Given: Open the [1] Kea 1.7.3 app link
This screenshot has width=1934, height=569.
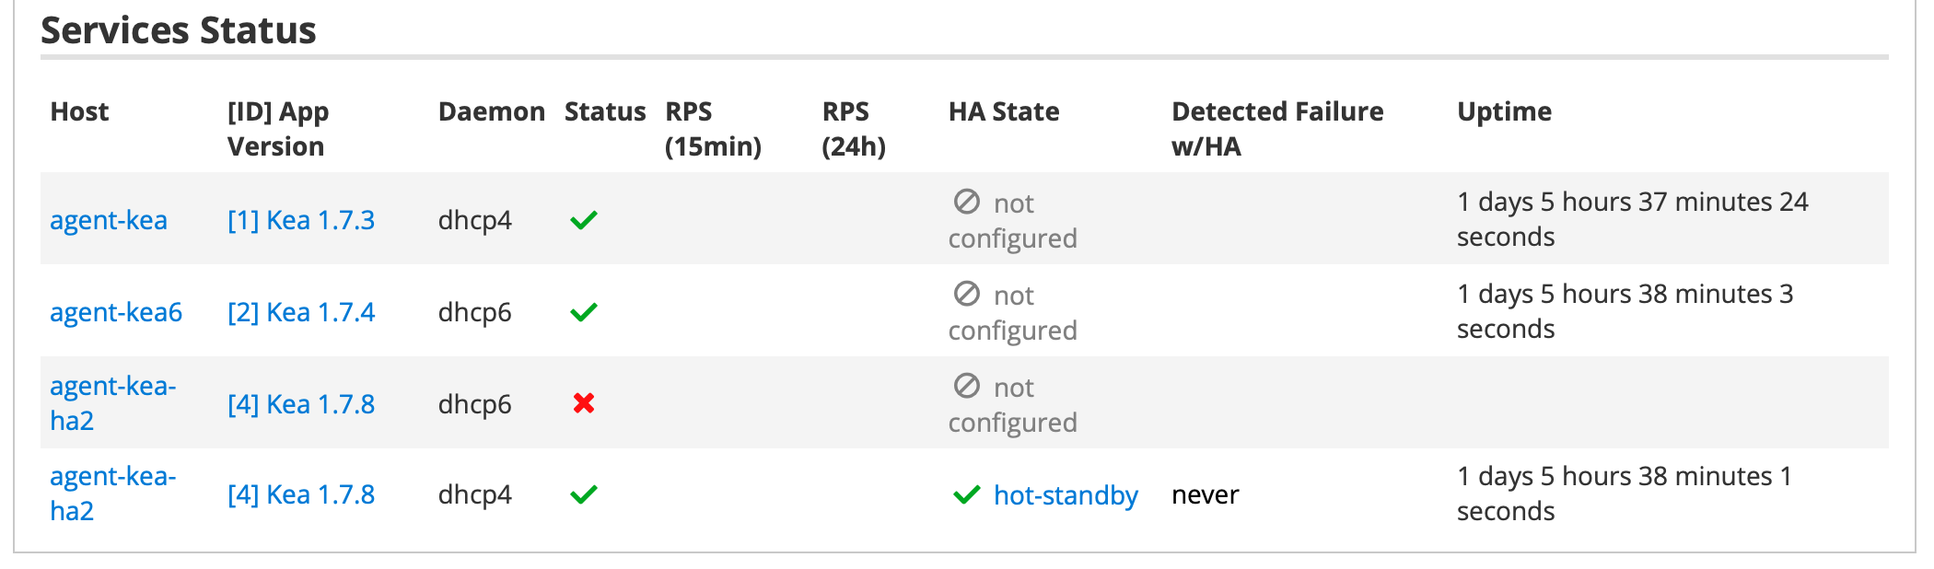Looking at the screenshot, I should coord(301,220).
